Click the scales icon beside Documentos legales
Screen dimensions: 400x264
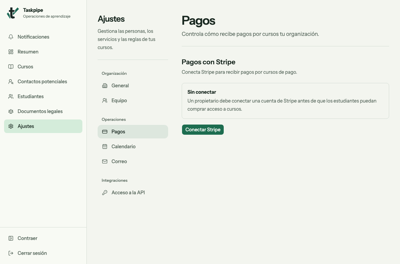[x=11, y=111]
